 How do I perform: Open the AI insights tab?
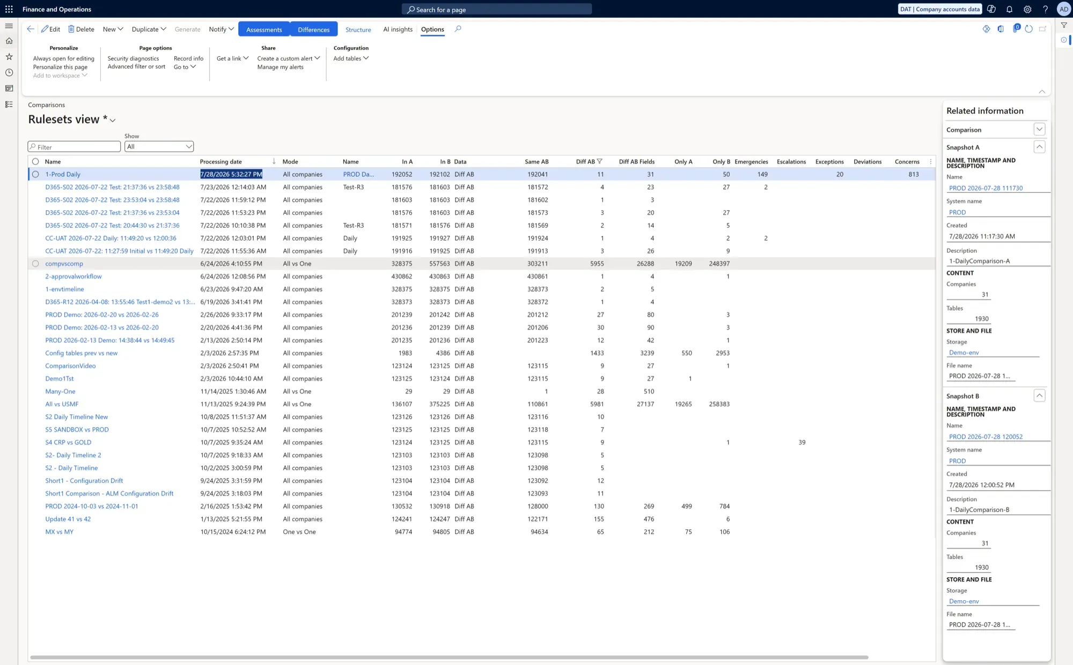pos(398,29)
